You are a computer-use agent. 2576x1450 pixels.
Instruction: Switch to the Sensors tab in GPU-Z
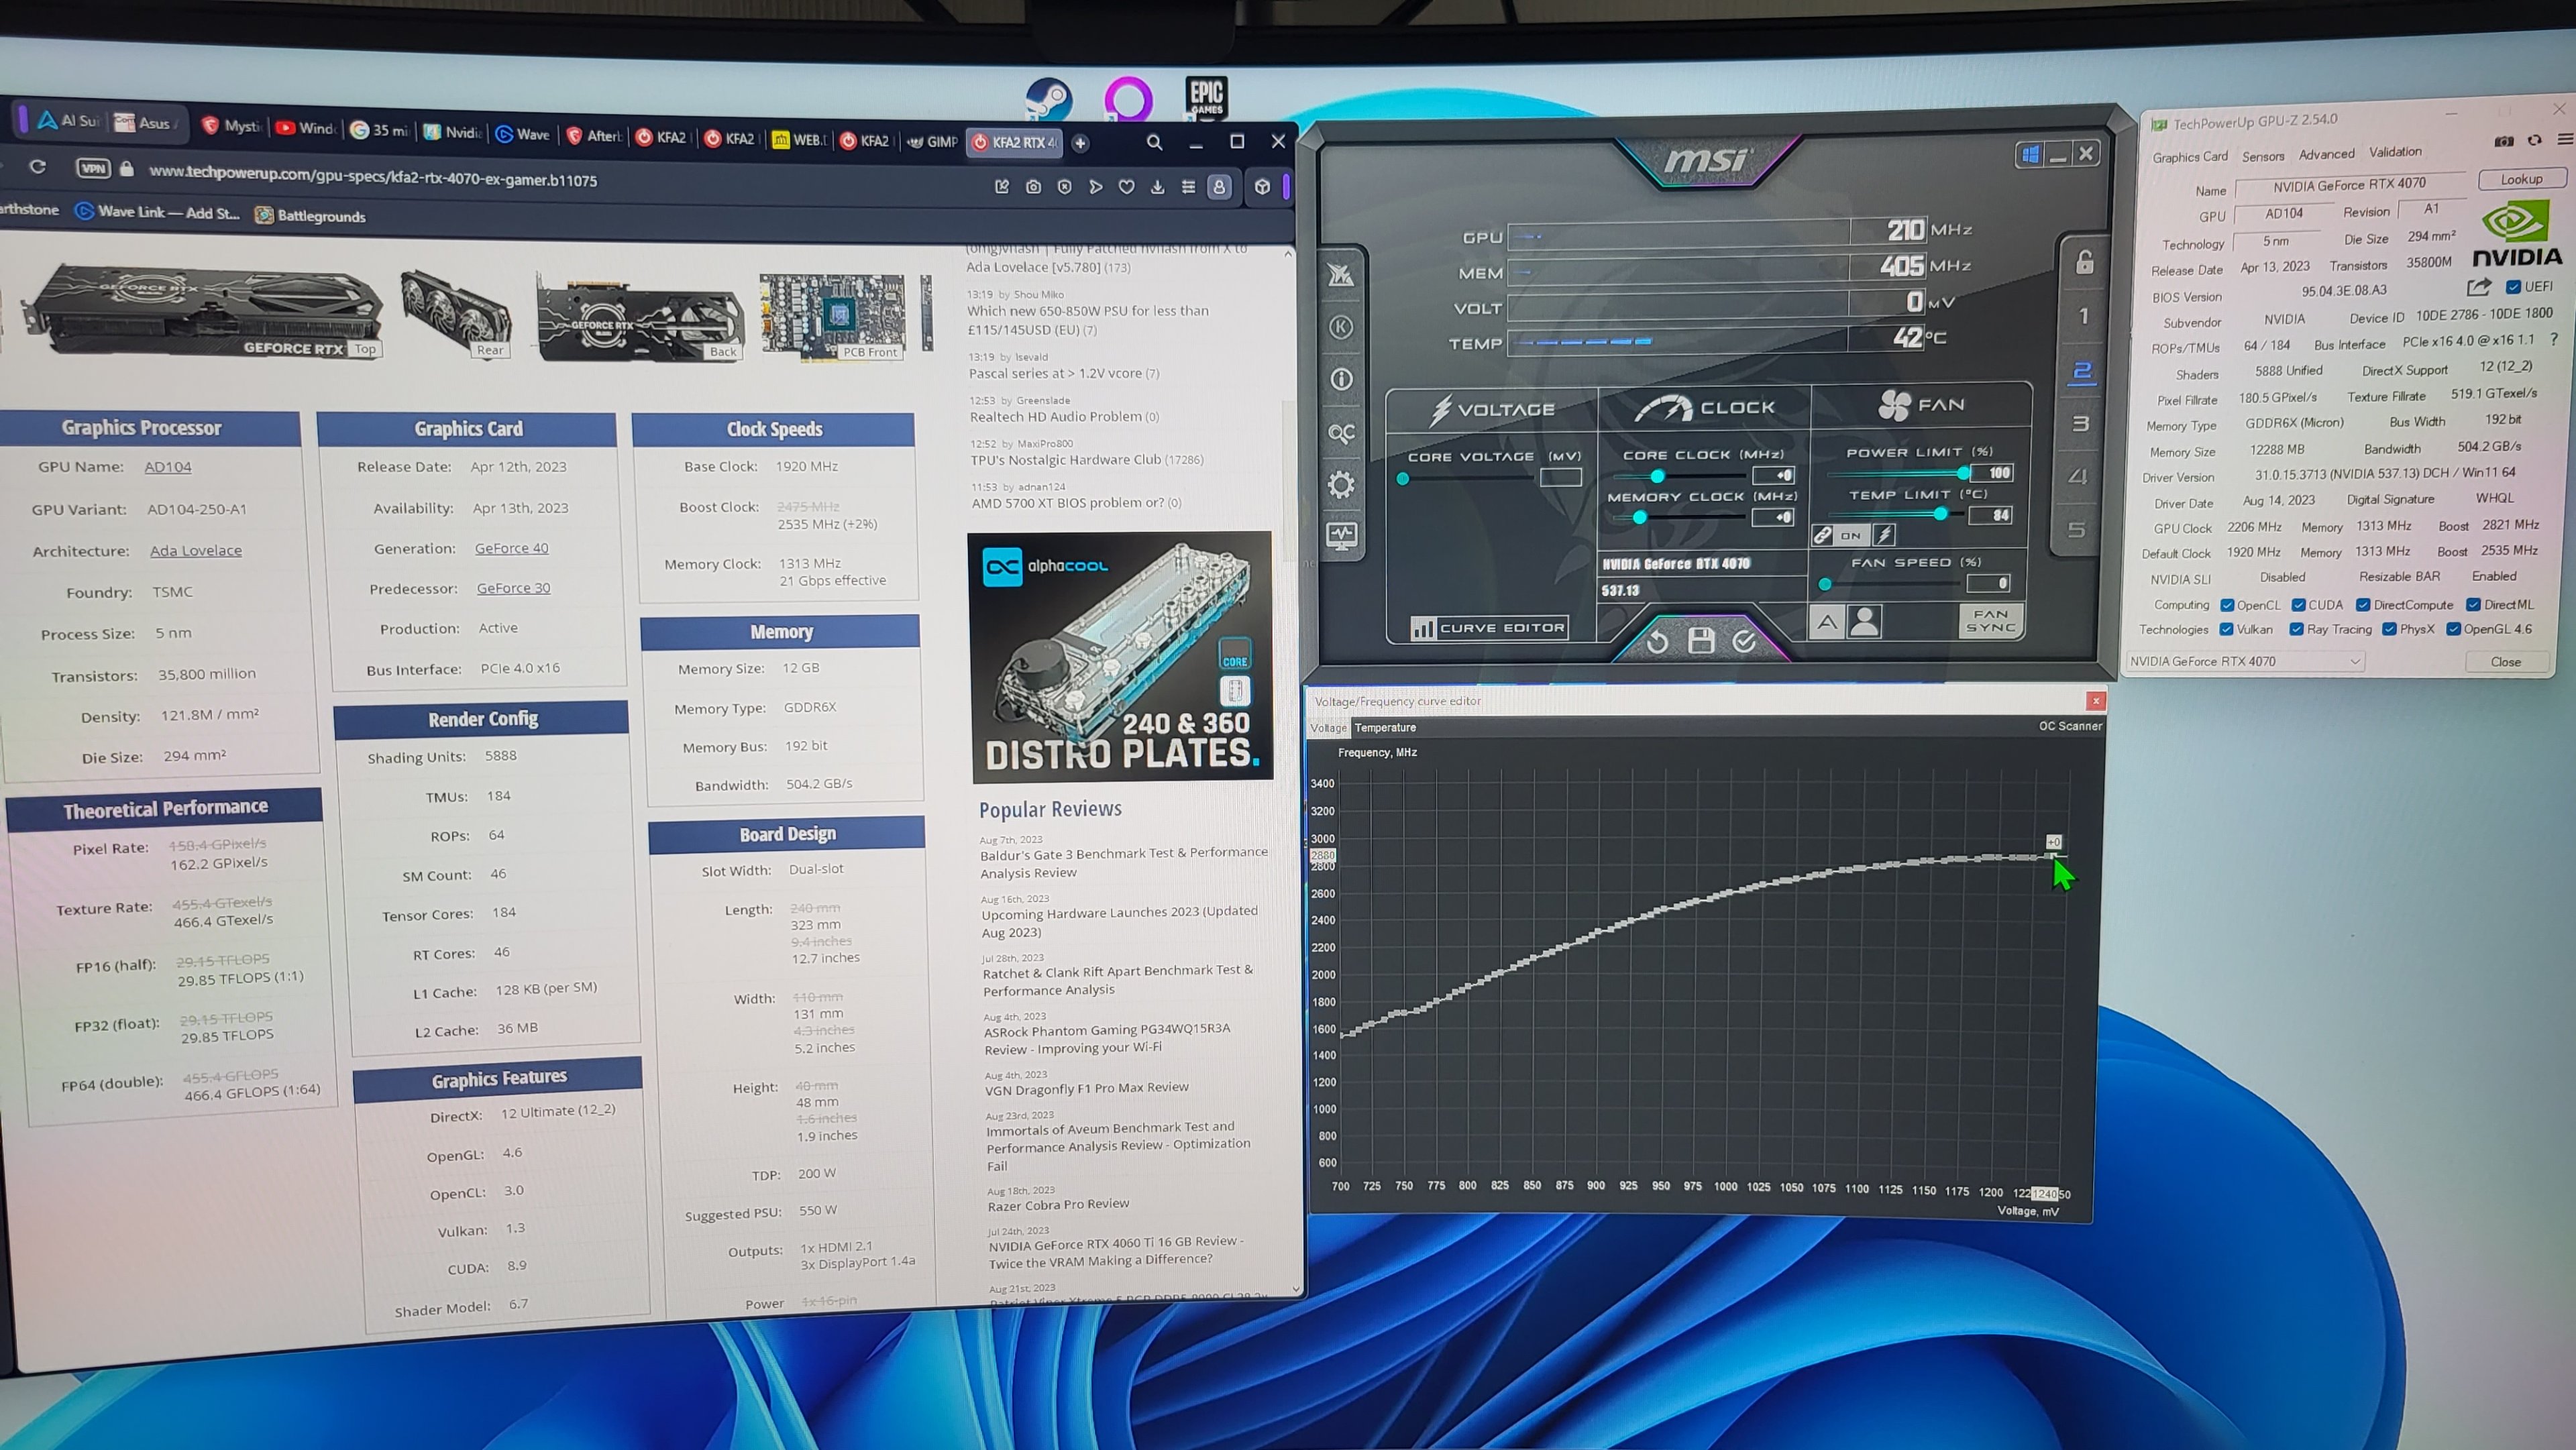tap(2262, 156)
